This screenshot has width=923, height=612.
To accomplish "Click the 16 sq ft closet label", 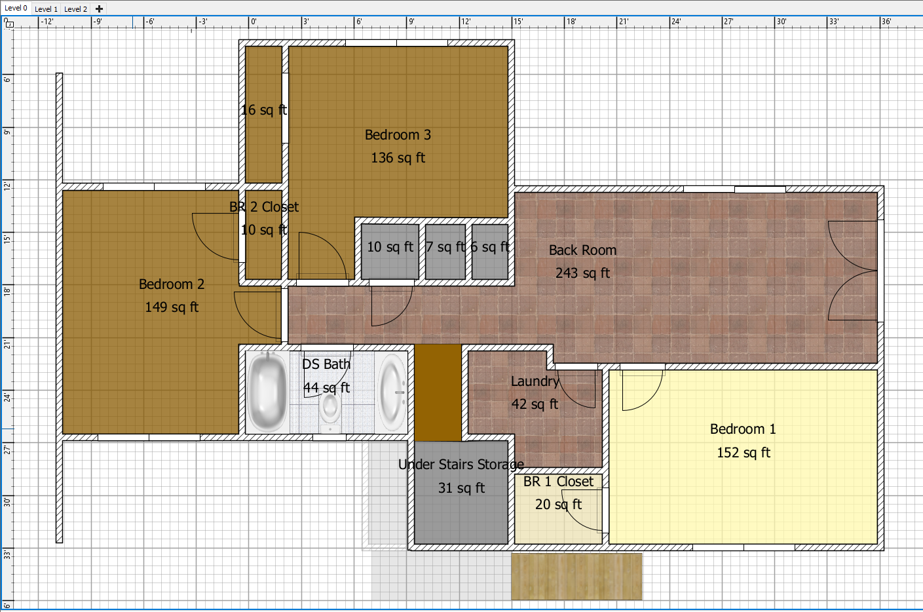I will [x=264, y=110].
